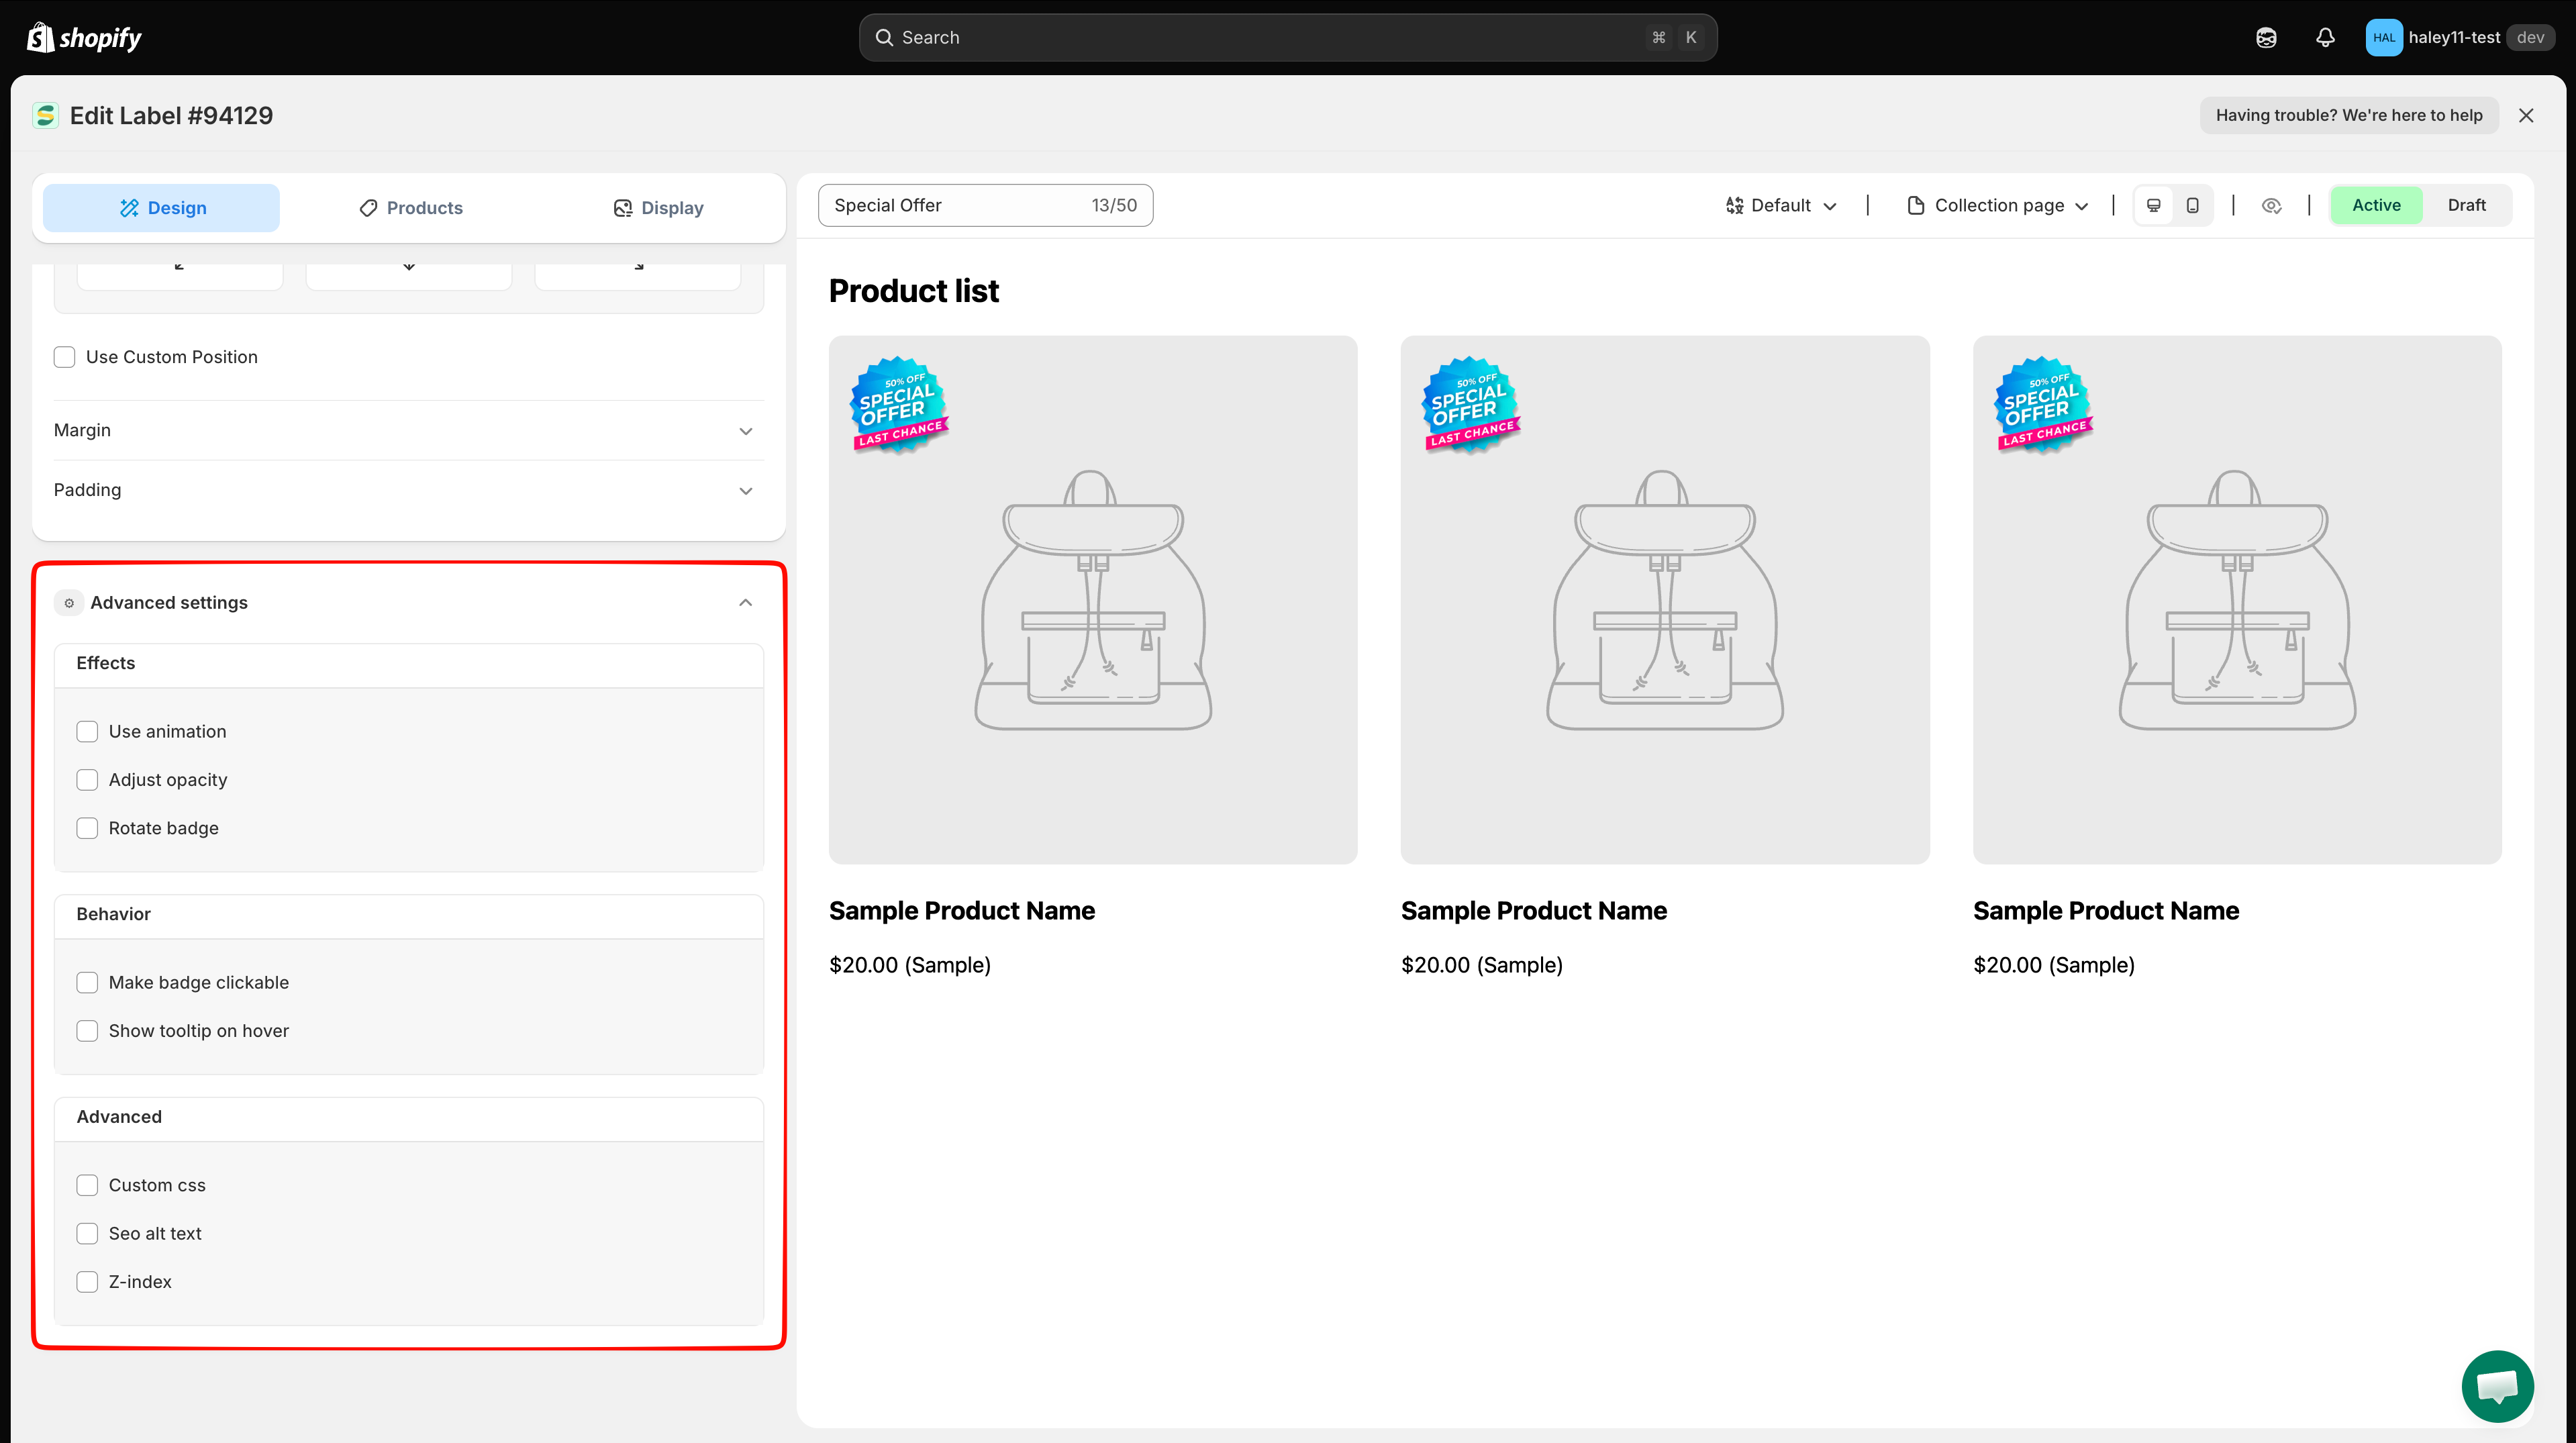Image resolution: width=2576 pixels, height=1443 pixels.
Task: Tick the Seo alt text checkbox
Action: (x=87, y=1233)
